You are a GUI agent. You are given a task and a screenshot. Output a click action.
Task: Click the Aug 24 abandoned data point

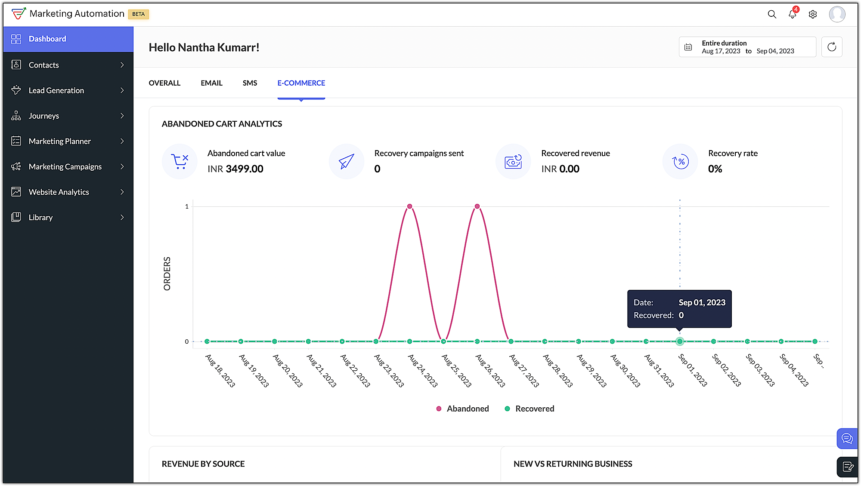pyautogui.click(x=409, y=206)
